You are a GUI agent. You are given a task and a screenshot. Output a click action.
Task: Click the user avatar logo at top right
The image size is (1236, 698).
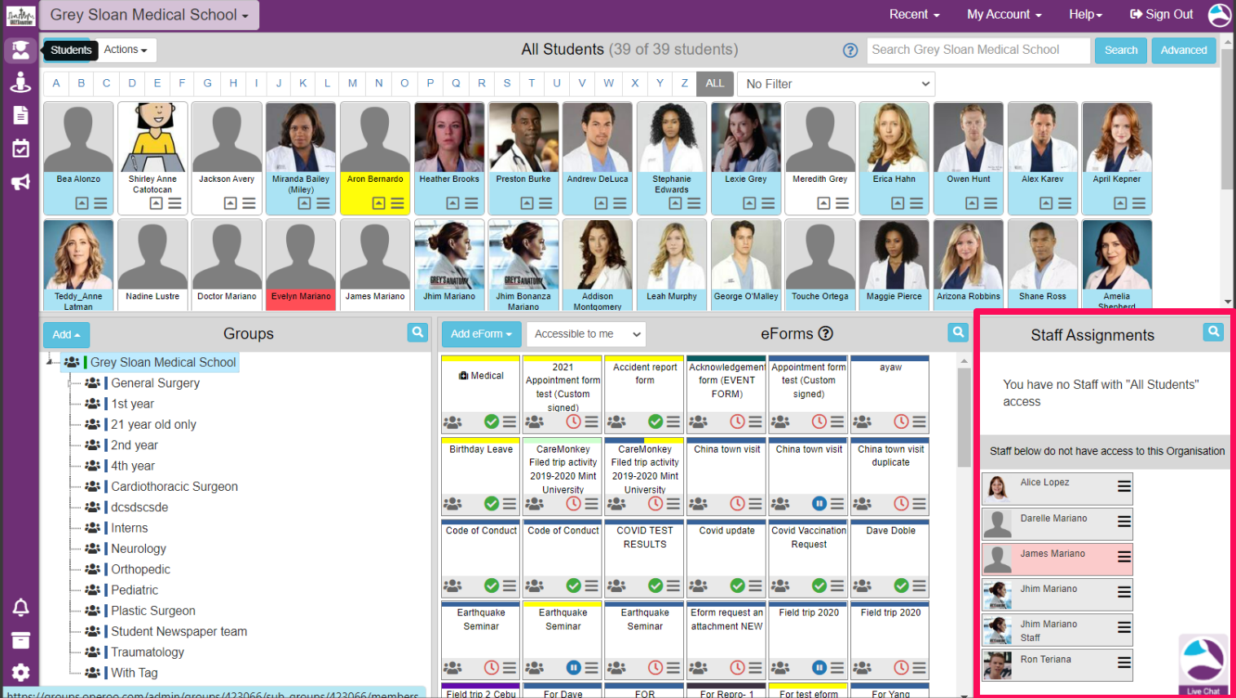coord(1220,15)
